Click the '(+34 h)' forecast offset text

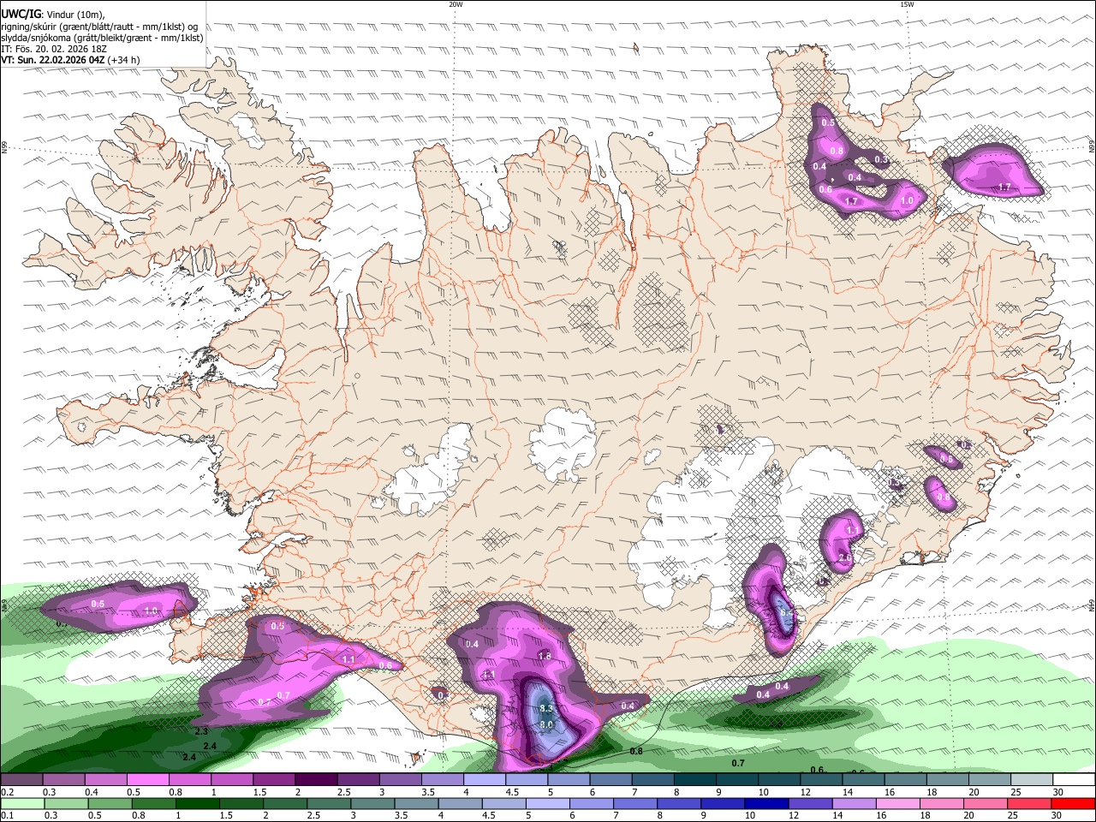(123, 60)
